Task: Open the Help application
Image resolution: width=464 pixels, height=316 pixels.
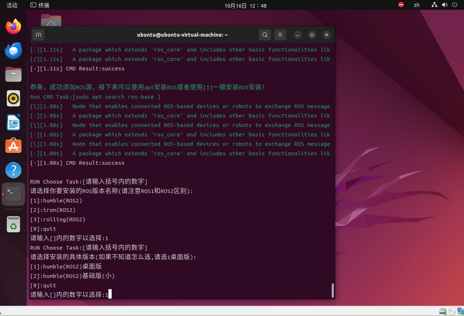Action: click(x=13, y=170)
